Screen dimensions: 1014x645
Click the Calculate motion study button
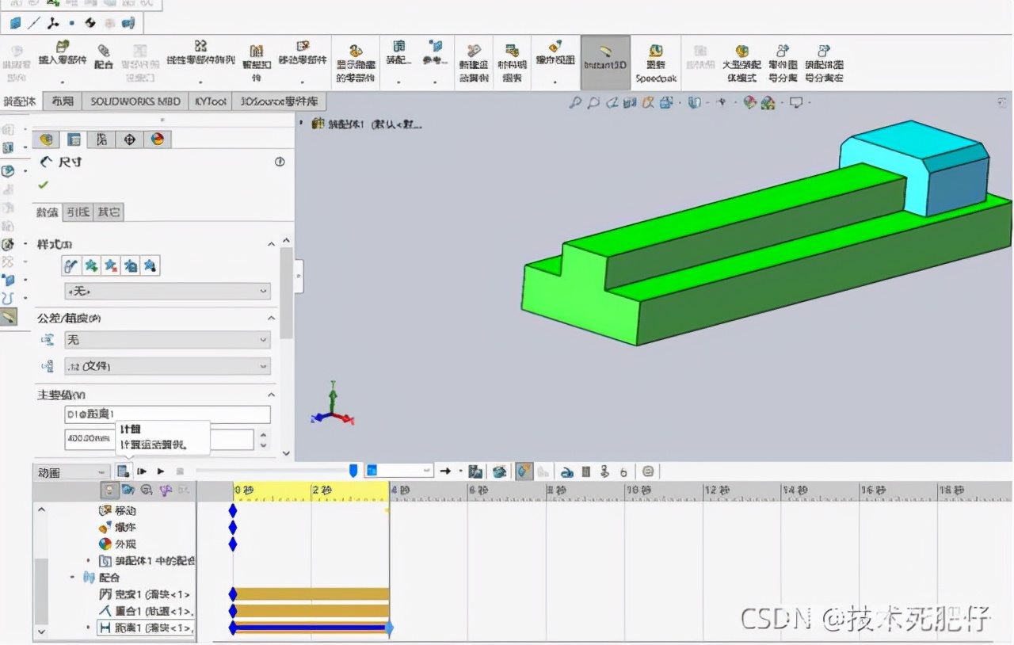tap(124, 471)
